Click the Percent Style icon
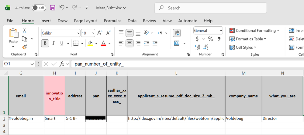Viewport: 304px width, 135px height. coord(210,39)
